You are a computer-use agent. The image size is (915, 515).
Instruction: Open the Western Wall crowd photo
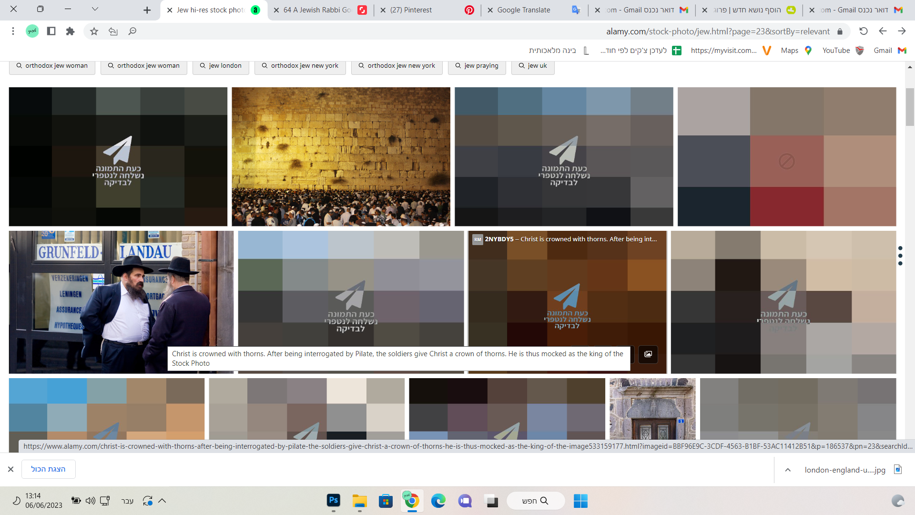tap(341, 156)
